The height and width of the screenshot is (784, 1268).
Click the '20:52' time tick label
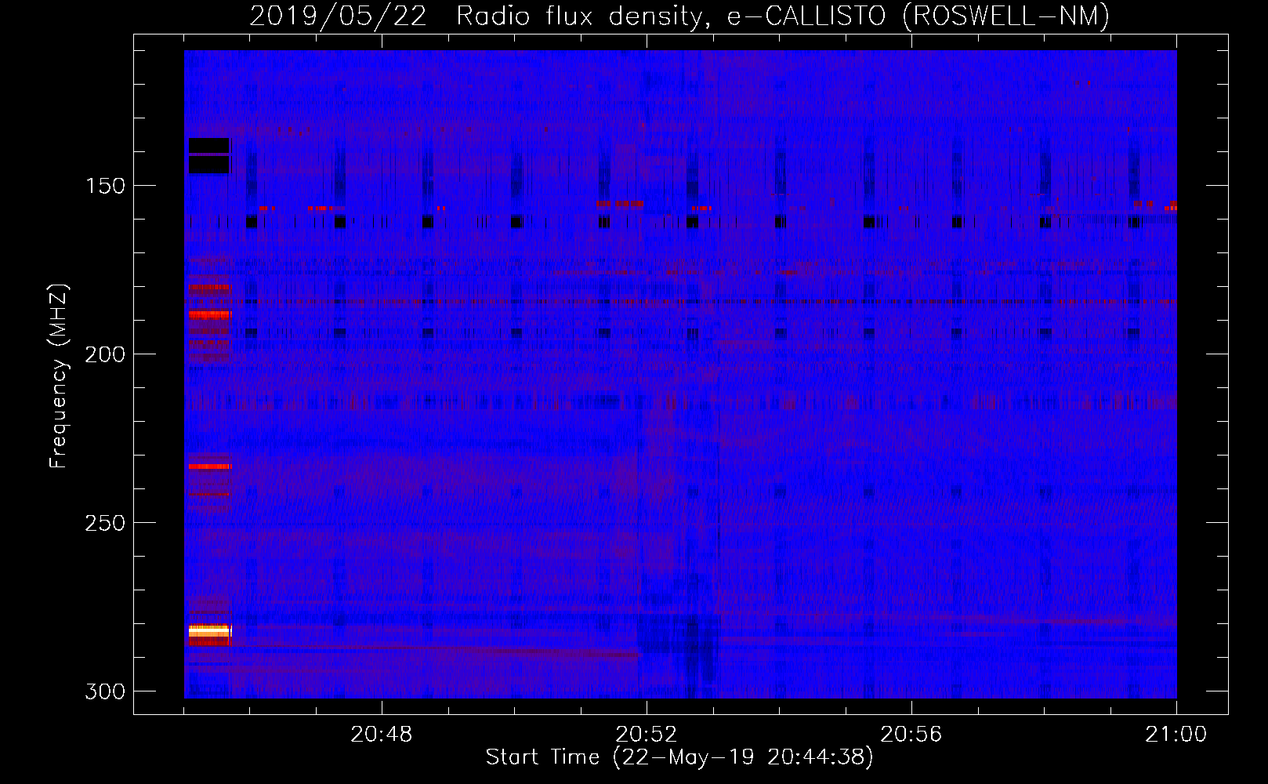(647, 735)
